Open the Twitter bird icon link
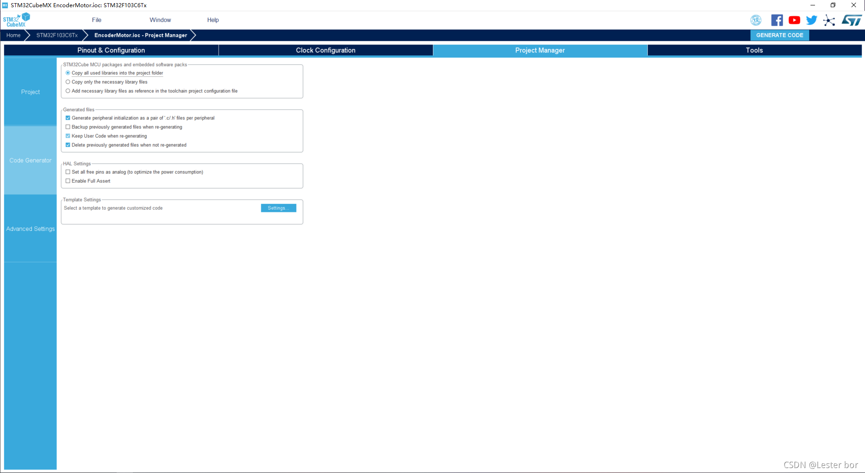This screenshot has width=865, height=473. pos(811,20)
